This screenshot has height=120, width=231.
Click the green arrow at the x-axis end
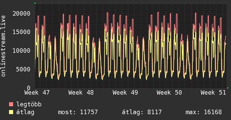pyautogui.click(x=228, y=88)
